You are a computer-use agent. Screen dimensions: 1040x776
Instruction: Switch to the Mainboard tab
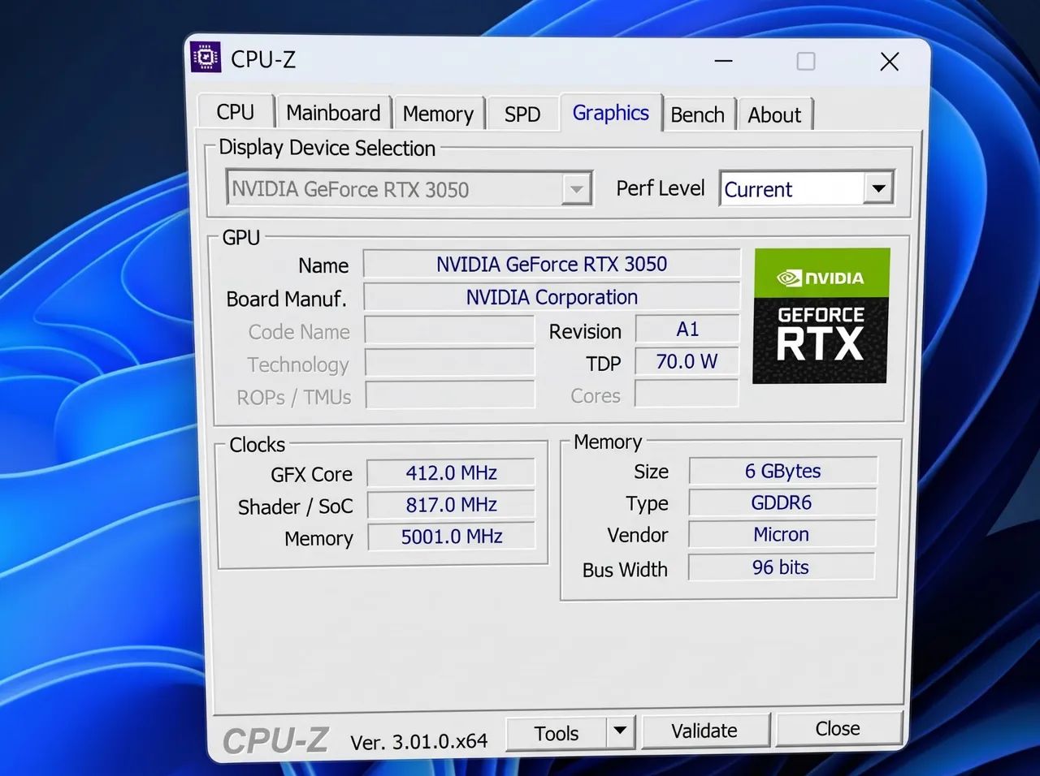pos(333,113)
